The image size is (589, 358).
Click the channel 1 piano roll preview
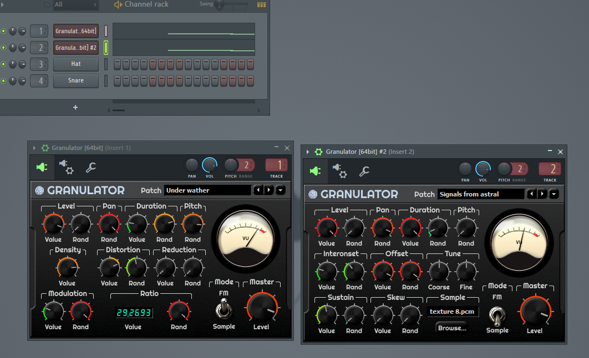click(x=184, y=31)
